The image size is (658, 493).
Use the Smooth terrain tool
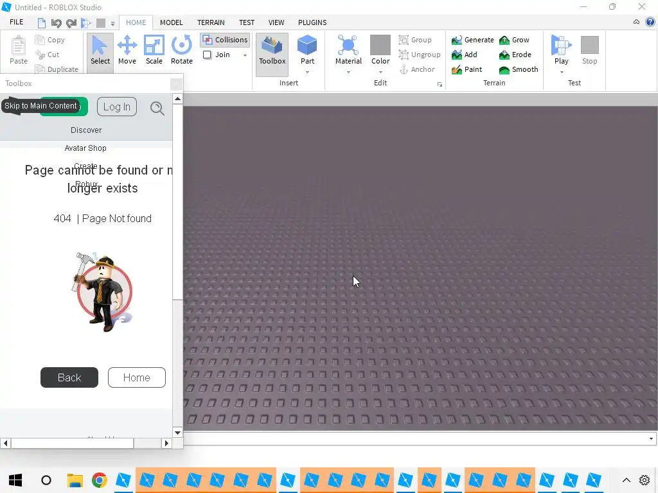coord(519,69)
